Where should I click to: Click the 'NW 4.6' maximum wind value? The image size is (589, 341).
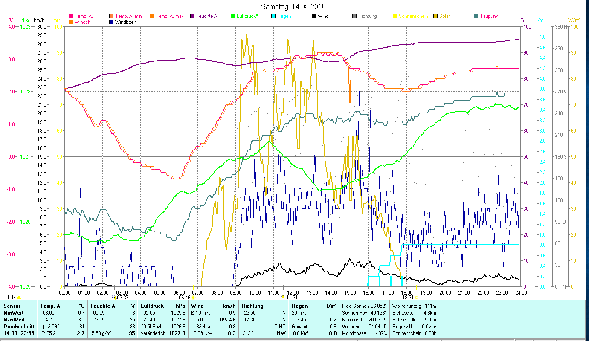click(227, 319)
